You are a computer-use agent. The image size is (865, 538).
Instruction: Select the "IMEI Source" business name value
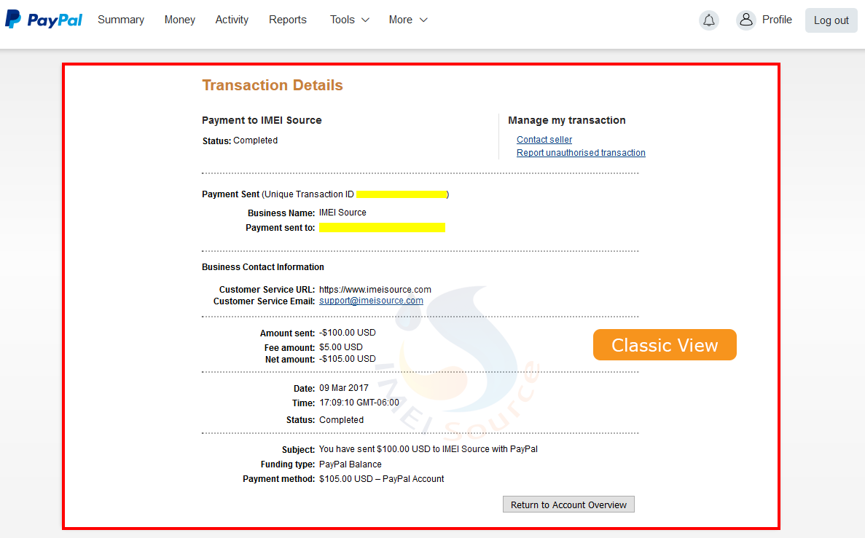coord(343,213)
